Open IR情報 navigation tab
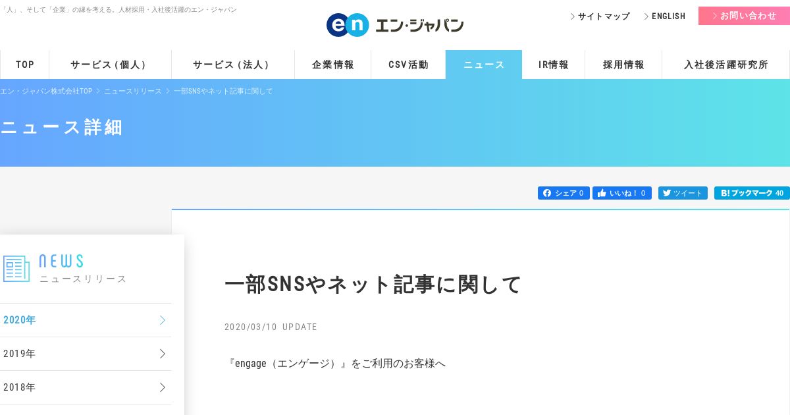The width and height of the screenshot is (790, 415). tap(554, 65)
